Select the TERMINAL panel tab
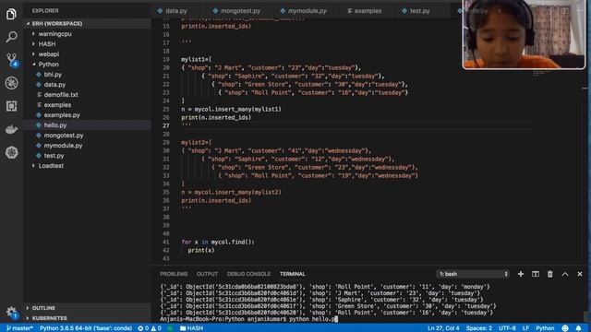 coord(293,274)
